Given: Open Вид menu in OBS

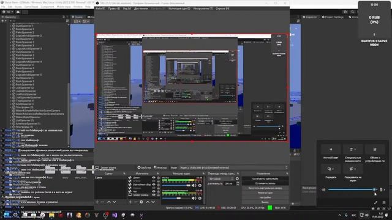Looking at the screenshot, I should pyautogui.click(x=127, y=9).
